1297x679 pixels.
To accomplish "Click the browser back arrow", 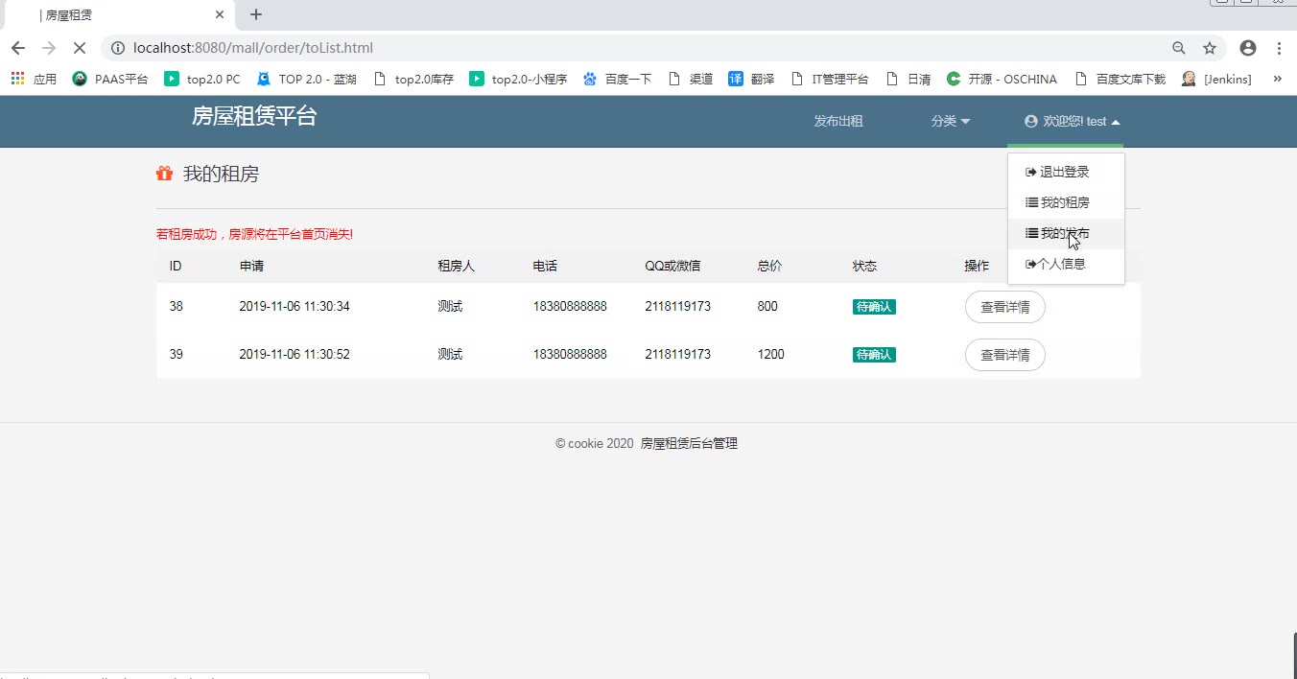I will tap(17, 48).
